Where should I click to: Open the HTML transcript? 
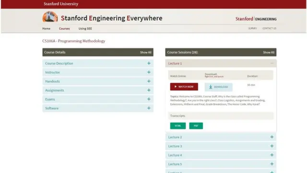click(178, 126)
